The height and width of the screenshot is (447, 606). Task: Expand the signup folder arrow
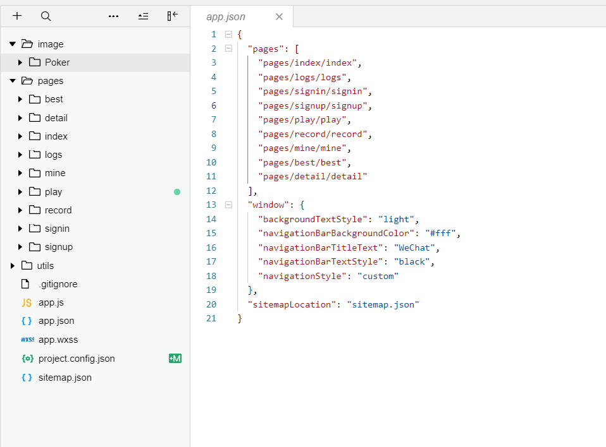[x=20, y=247]
